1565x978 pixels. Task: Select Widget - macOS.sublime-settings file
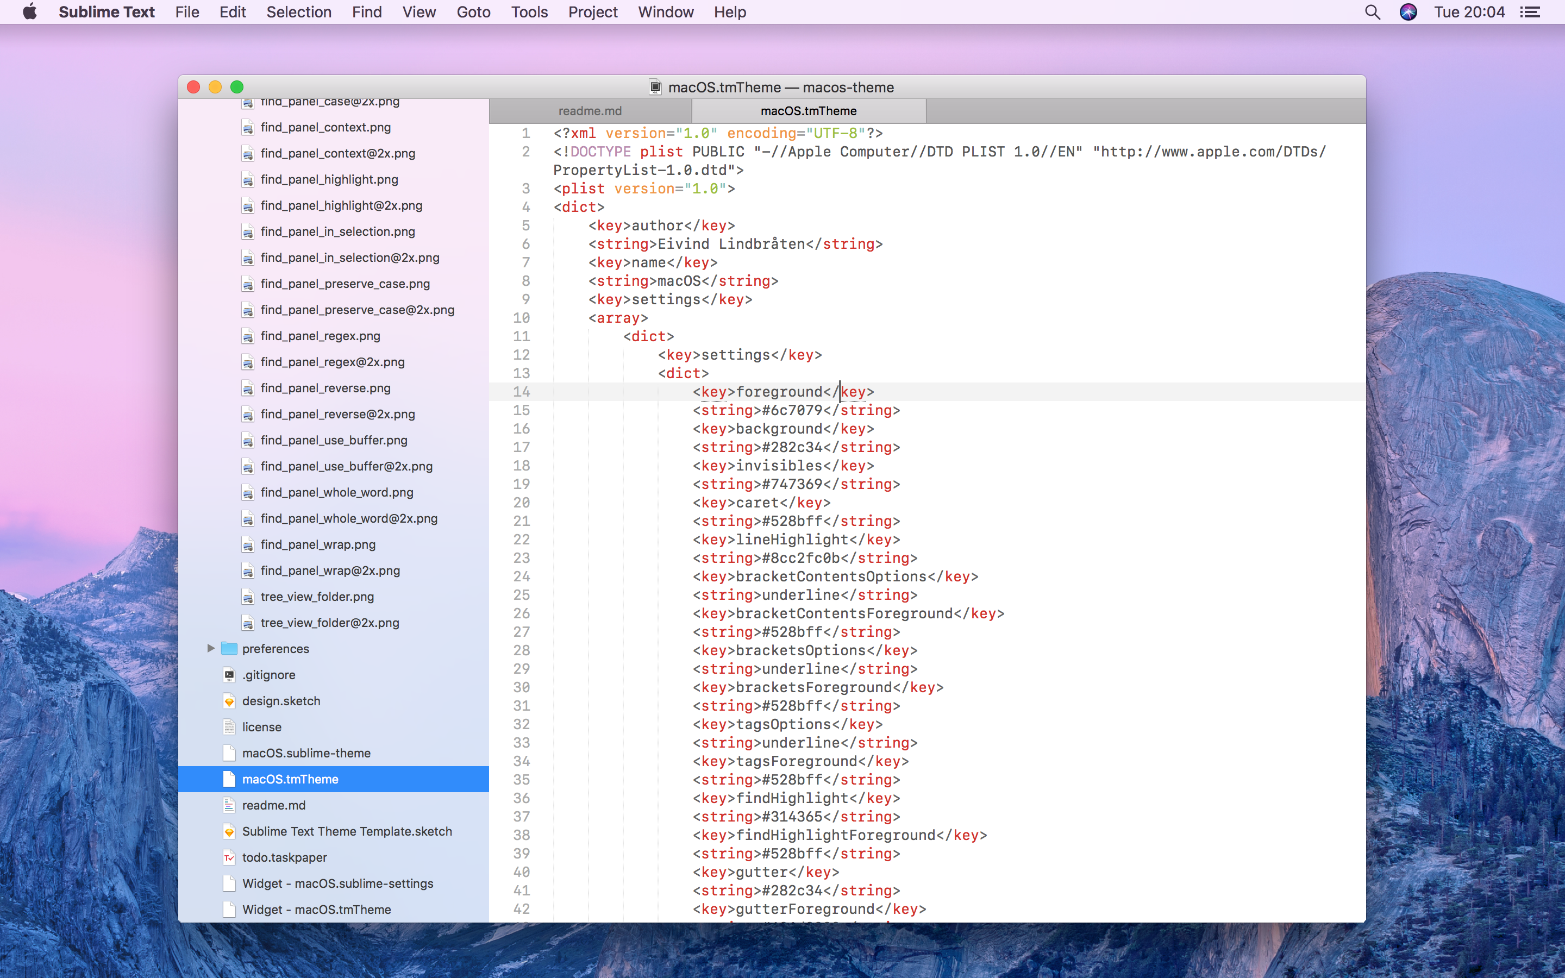click(337, 883)
